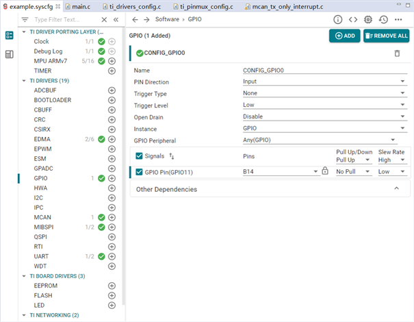The width and height of the screenshot is (414, 322).
Task: Uncheck the Signals header checkbox
Action: (139, 156)
